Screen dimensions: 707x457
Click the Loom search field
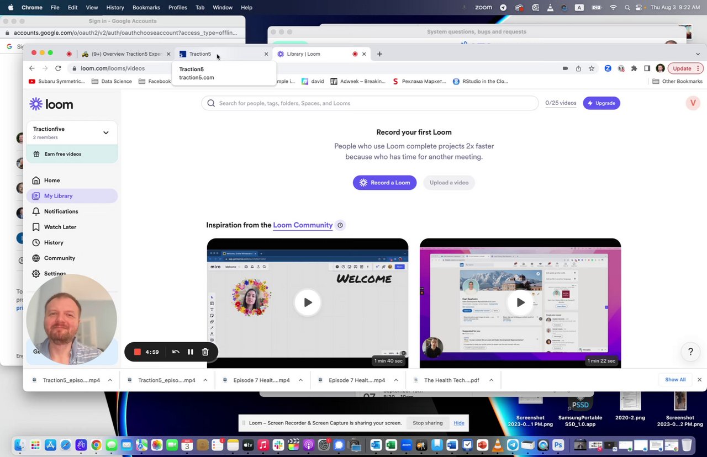(370, 103)
